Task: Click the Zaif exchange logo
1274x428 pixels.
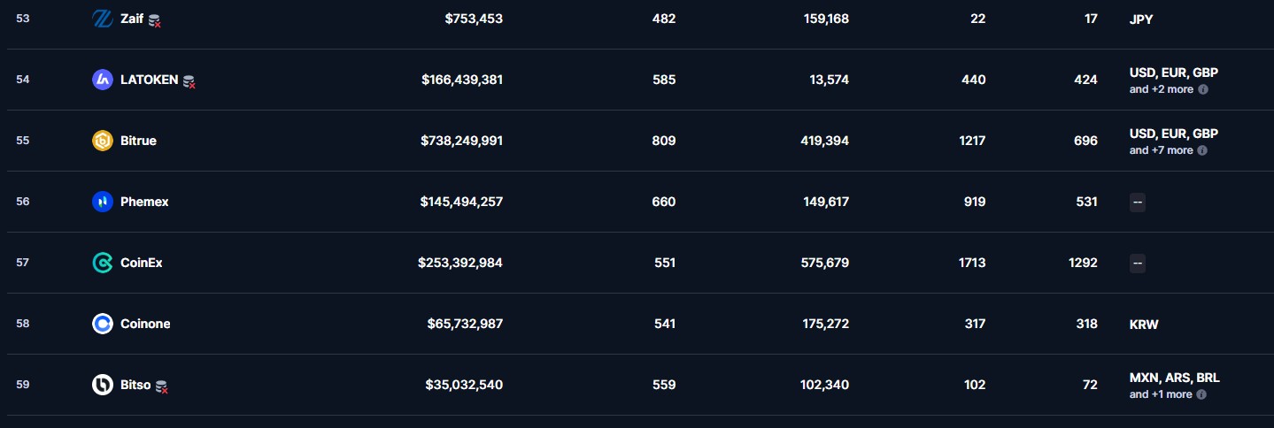Action: [x=103, y=19]
